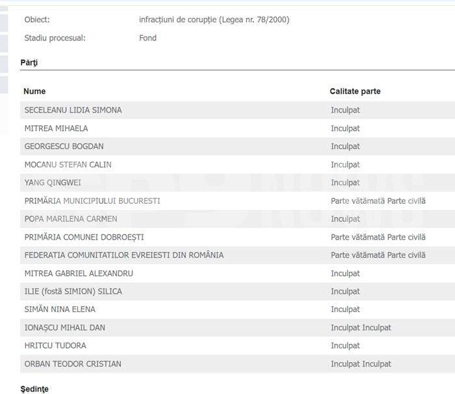Select PRIMĂRIA COMUNEI DOBROEȘTI row

pyautogui.click(x=84, y=237)
